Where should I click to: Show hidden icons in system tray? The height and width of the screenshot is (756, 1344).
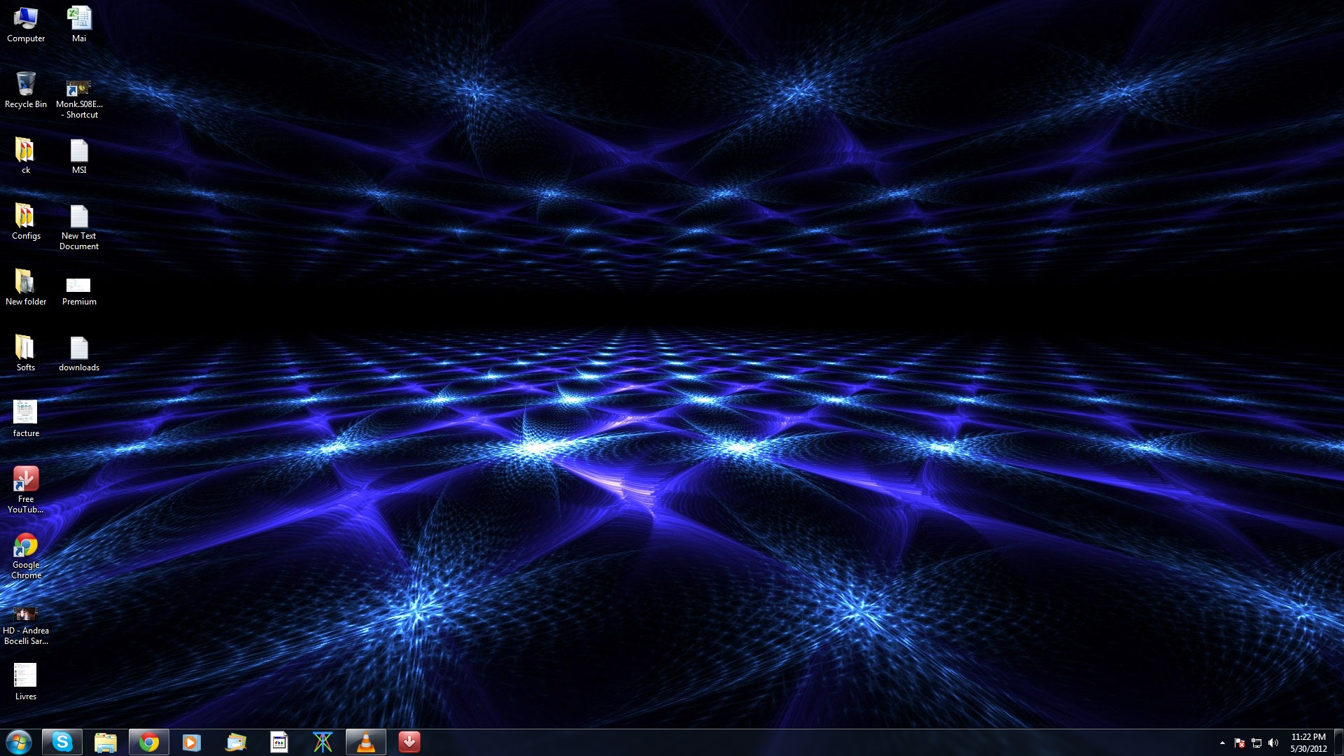1222,743
